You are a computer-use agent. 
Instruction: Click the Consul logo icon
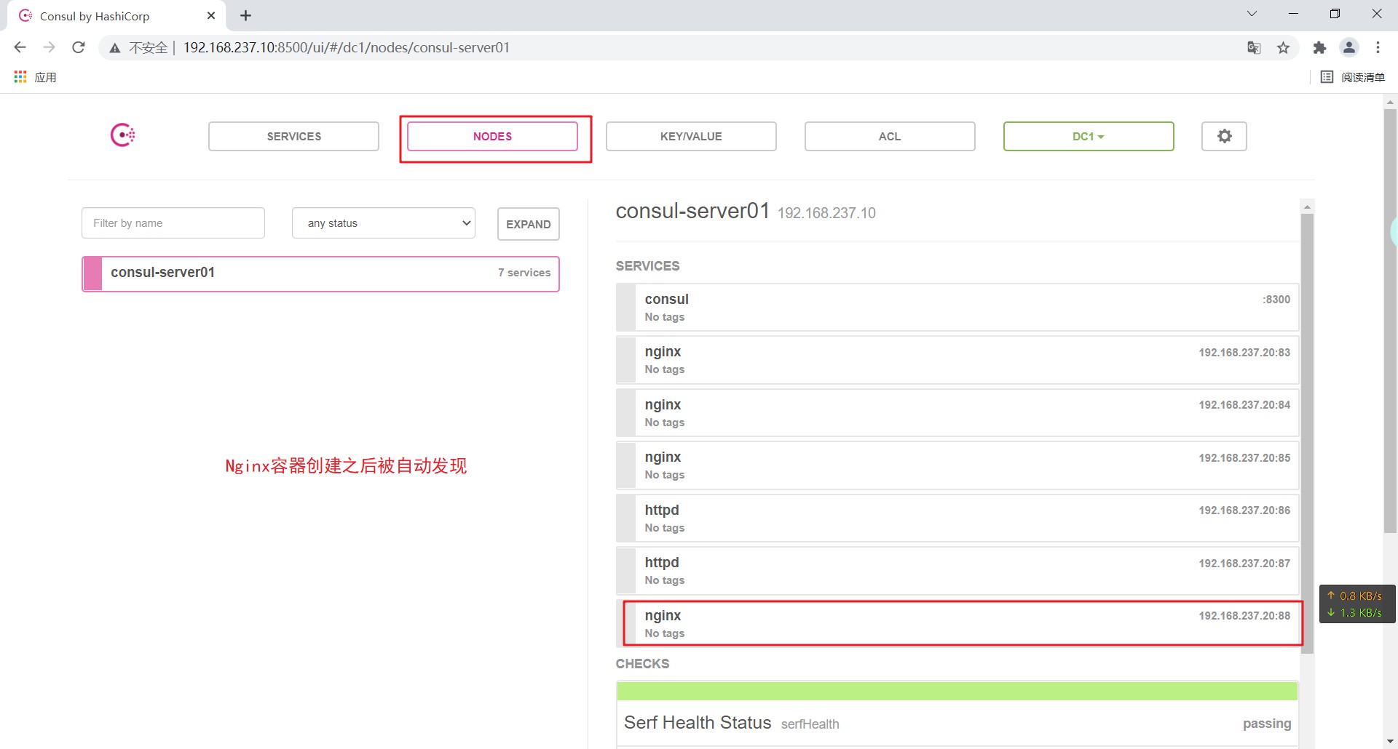point(122,135)
